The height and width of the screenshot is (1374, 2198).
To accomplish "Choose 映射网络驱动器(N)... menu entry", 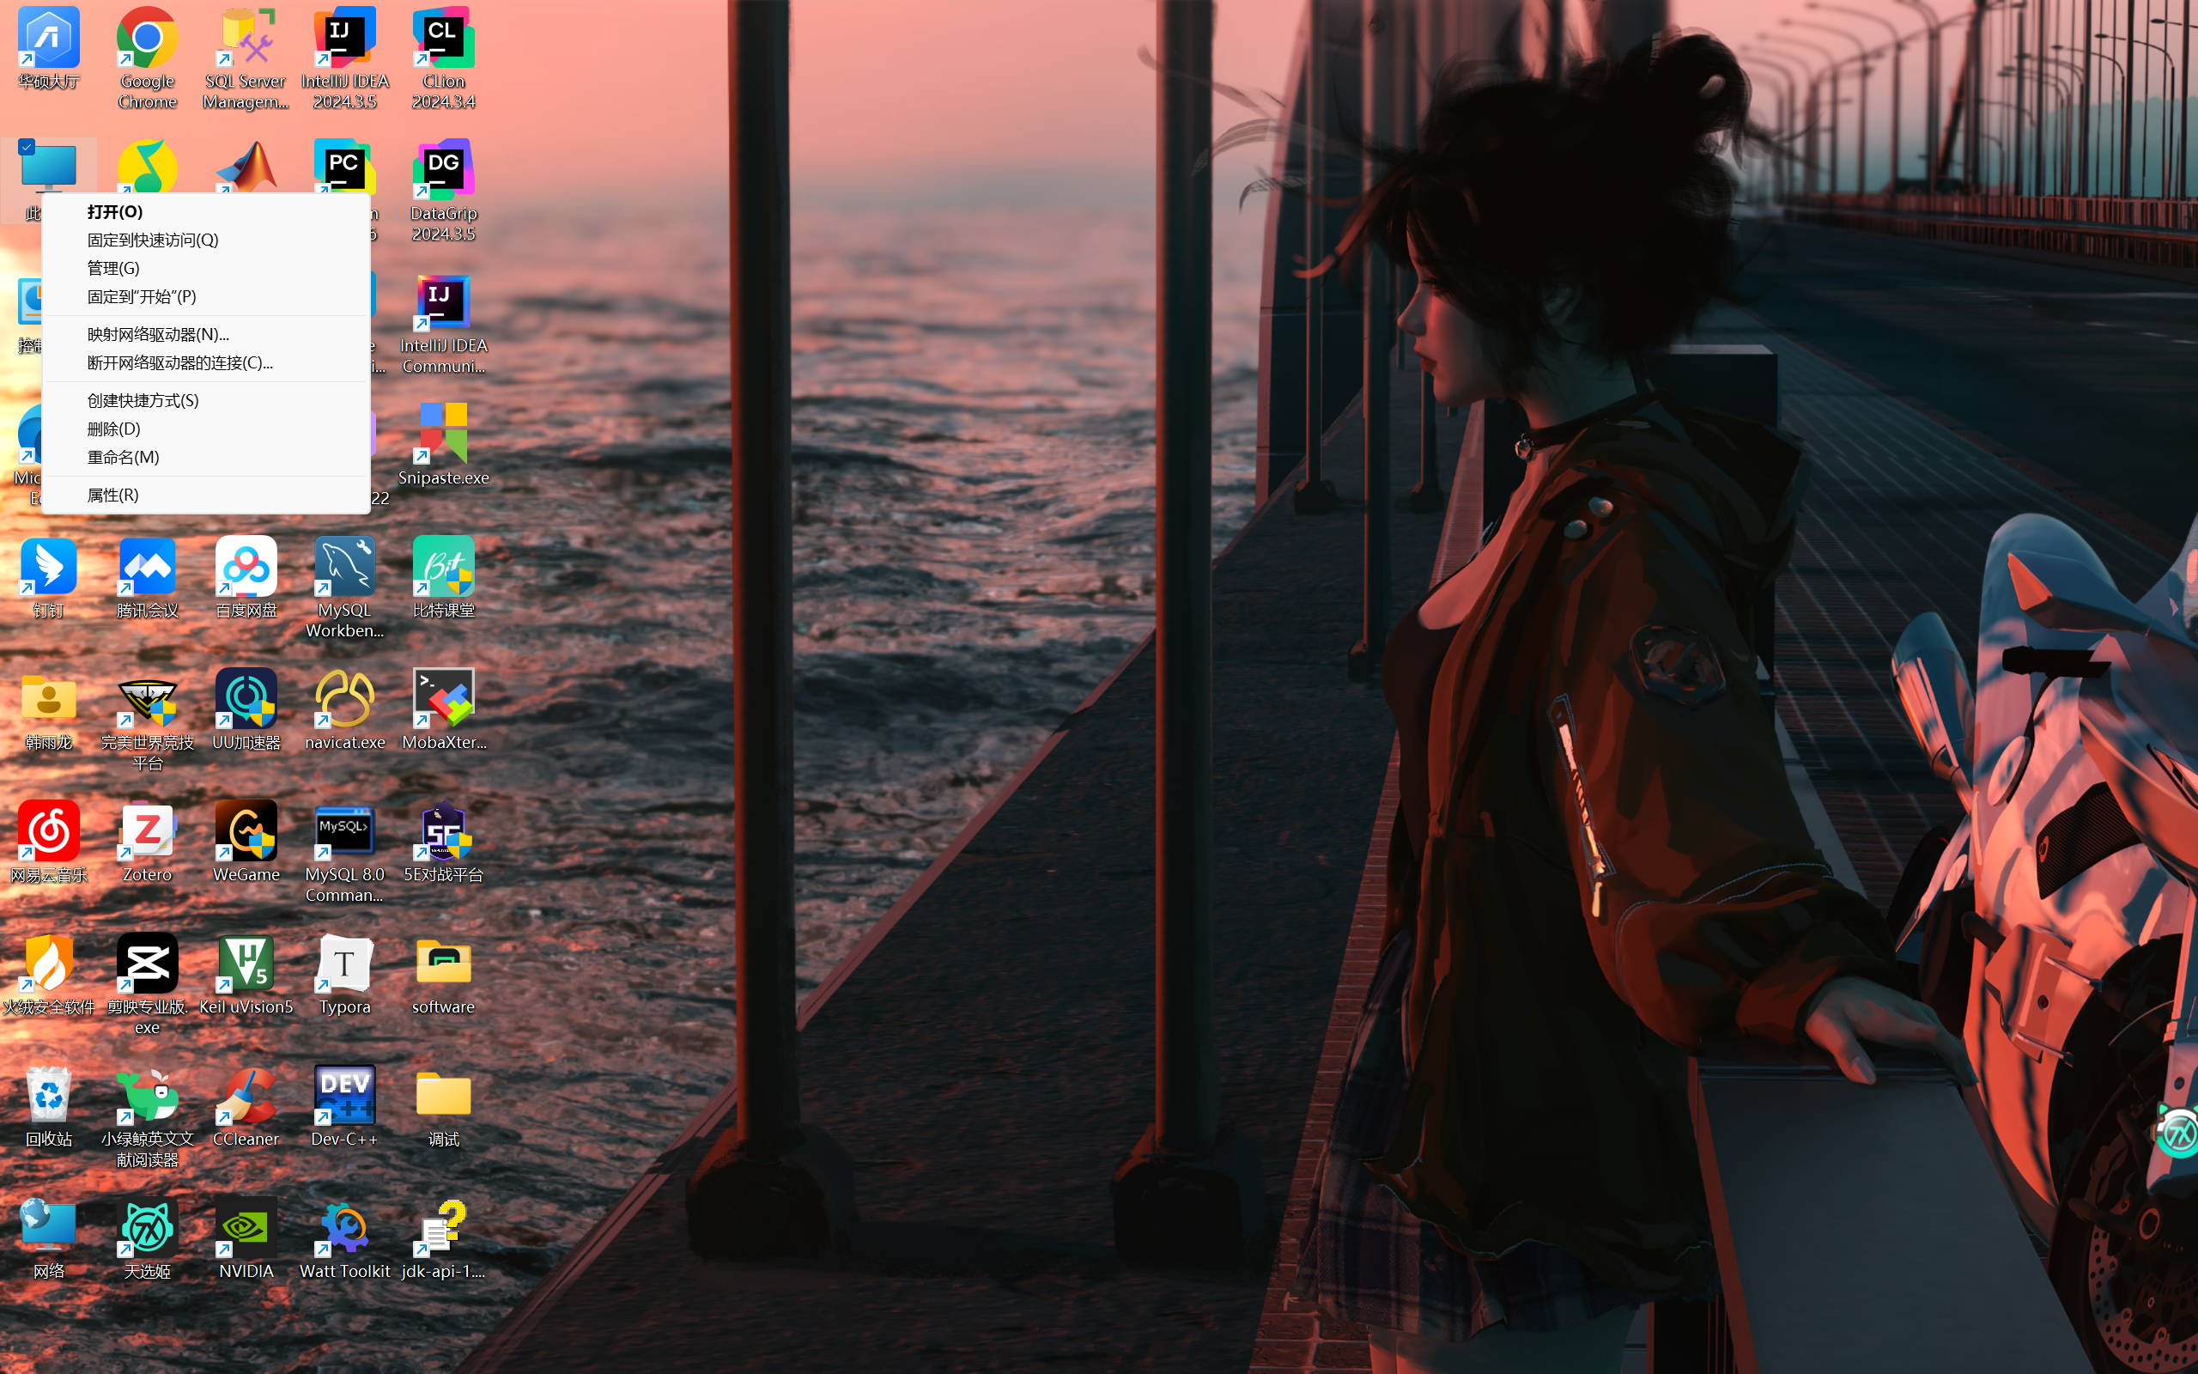I will [x=158, y=334].
